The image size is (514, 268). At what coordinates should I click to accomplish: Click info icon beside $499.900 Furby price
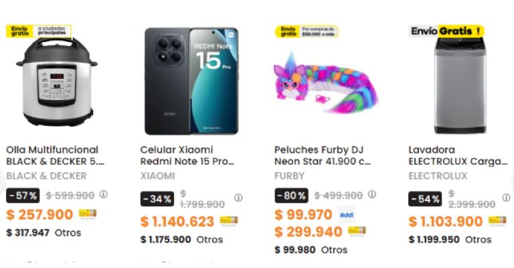(372, 195)
